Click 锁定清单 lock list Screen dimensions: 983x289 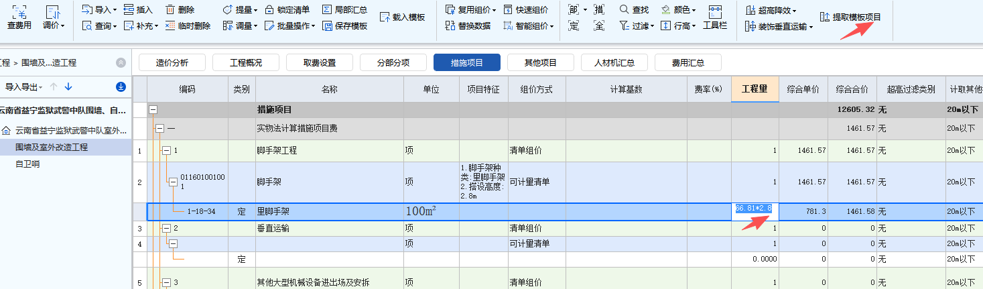pyautogui.click(x=287, y=10)
